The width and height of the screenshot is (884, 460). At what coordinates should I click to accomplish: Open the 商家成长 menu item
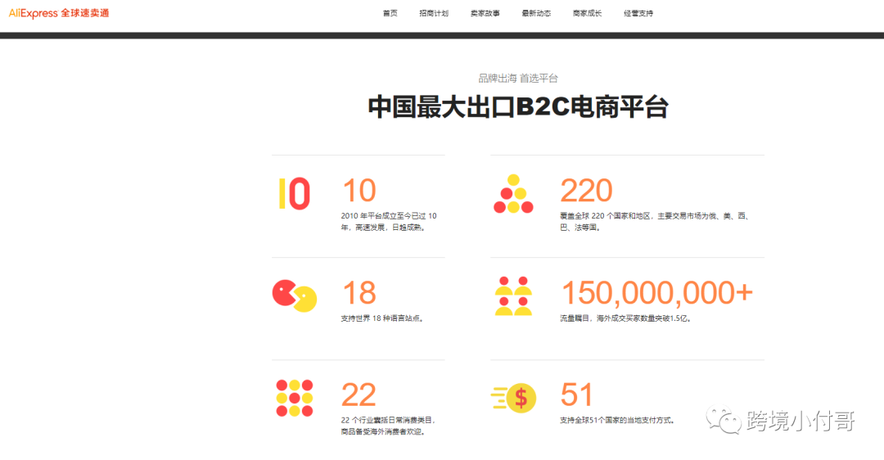588,13
